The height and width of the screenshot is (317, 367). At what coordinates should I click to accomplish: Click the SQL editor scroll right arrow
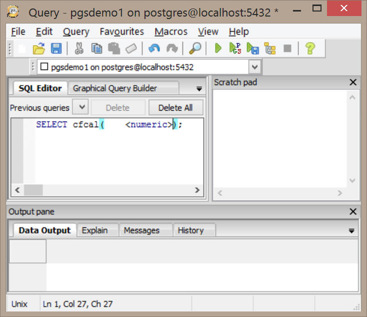[x=197, y=190]
